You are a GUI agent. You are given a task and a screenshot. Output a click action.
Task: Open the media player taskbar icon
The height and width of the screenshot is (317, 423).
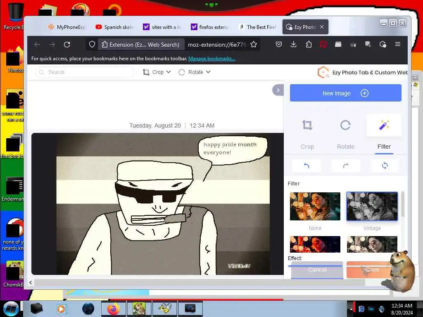point(61,309)
